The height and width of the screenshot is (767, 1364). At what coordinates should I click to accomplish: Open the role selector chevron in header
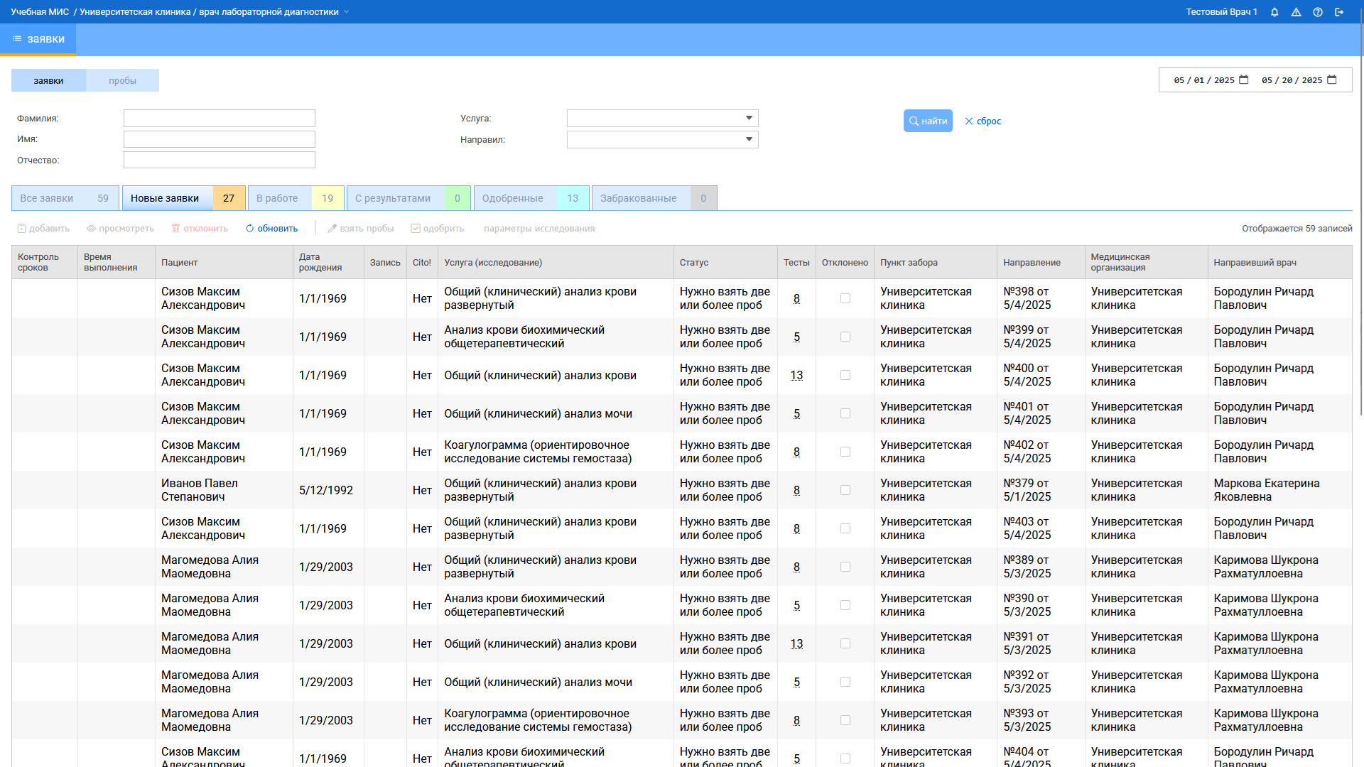pos(347,12)
